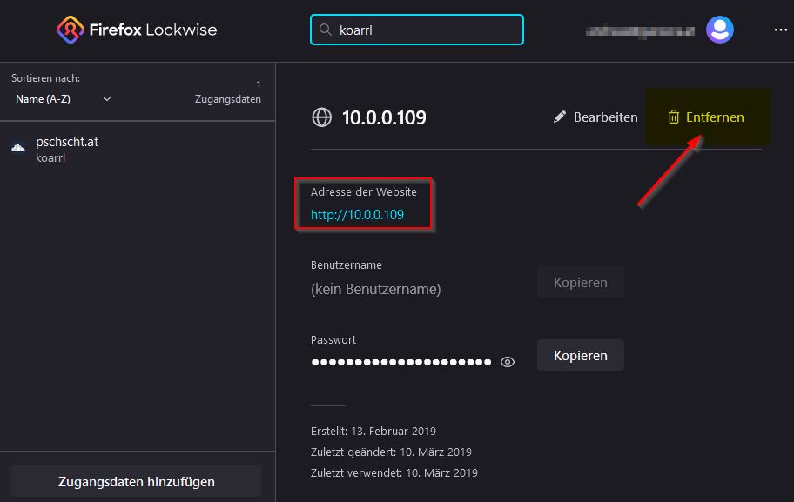The height and width of the screenshot is (502, 794).
Task: Click Bearbeiten to edit the login
Action: click(605, 117)
